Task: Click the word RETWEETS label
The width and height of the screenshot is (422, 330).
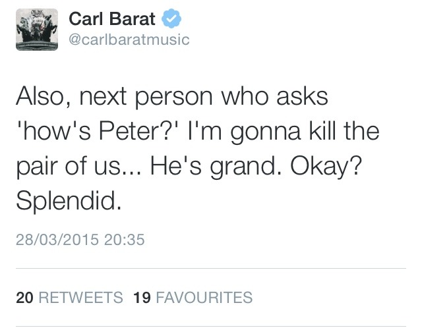Action: click(80, 298)
